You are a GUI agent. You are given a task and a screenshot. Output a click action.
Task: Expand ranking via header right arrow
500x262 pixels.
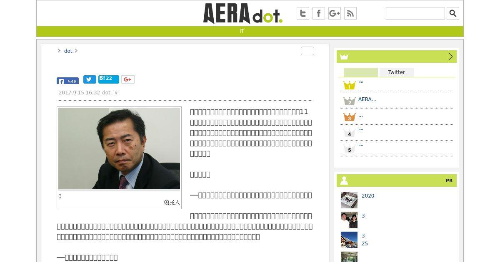(x=450, y=57)
